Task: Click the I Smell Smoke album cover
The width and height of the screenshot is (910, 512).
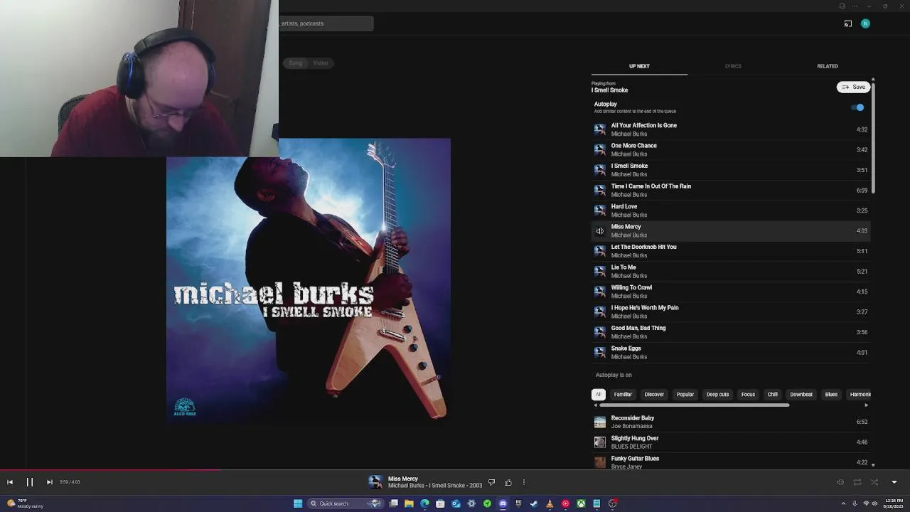Action: point(309,281)
